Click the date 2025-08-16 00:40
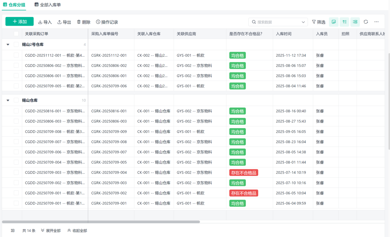 click(x=291, y=111)
